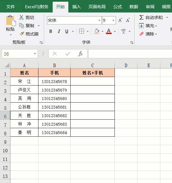Expand fill color palette arrow
The image size is (172, 183).
click(x=103, y=31)
